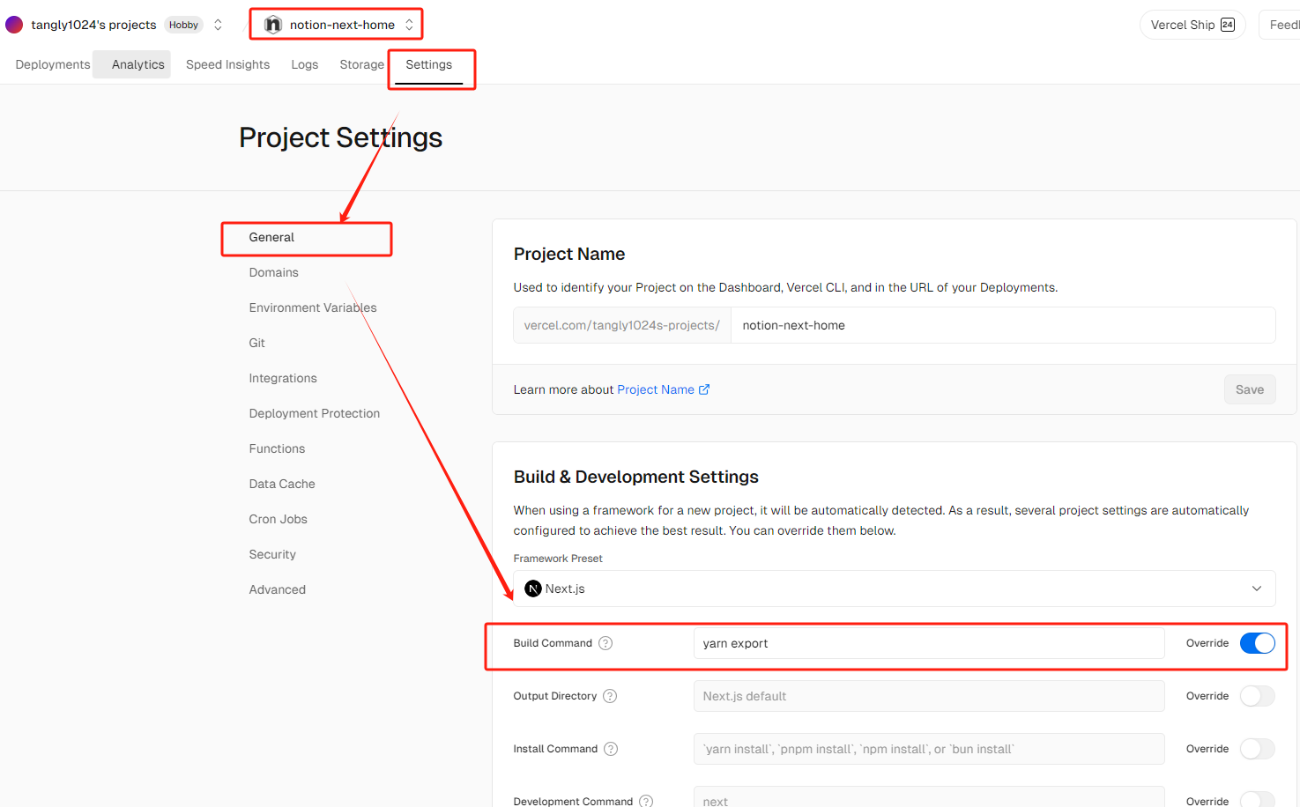Select General in the settings sidebar
Viewport: 1300px width, 807px height.
coord(271,237)
